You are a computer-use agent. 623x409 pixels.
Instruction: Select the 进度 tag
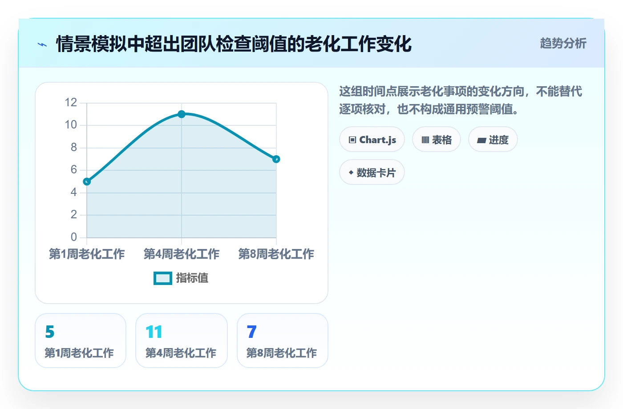[493, 140]
